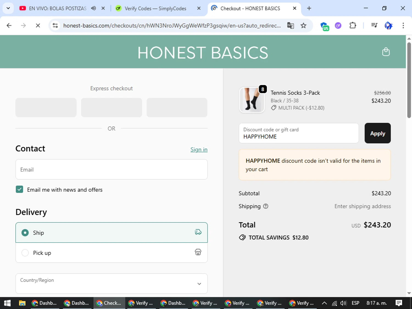Screen dimensions: 412x309
Task: Go forward with the arrow button
Action: pos(23,26)
